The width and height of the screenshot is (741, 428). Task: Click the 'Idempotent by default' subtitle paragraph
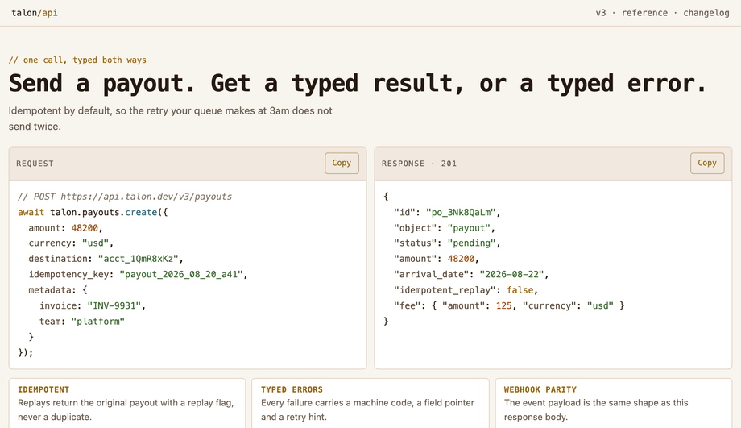(170, 118)
